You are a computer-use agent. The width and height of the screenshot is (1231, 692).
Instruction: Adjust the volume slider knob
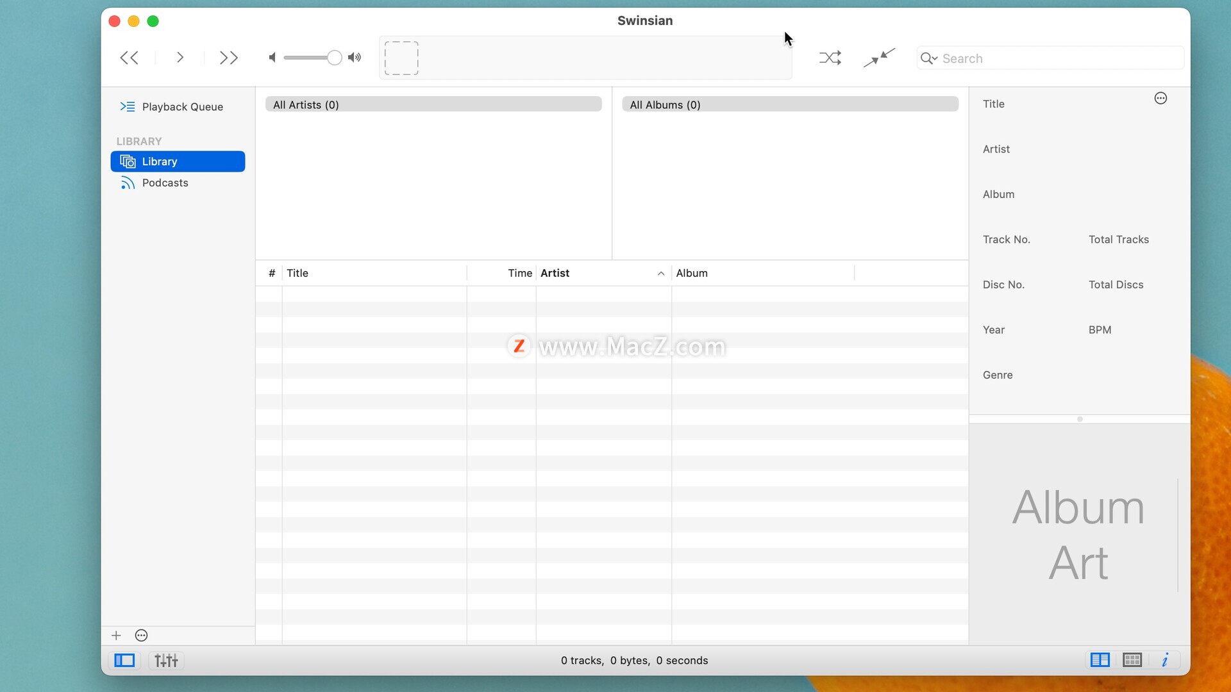(x=334, y=58)
